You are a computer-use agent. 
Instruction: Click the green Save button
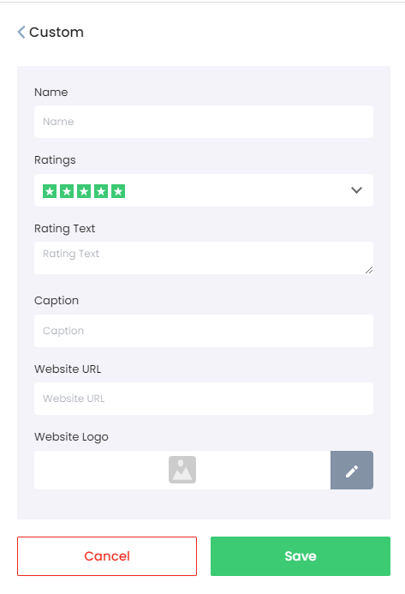point(301,556)
